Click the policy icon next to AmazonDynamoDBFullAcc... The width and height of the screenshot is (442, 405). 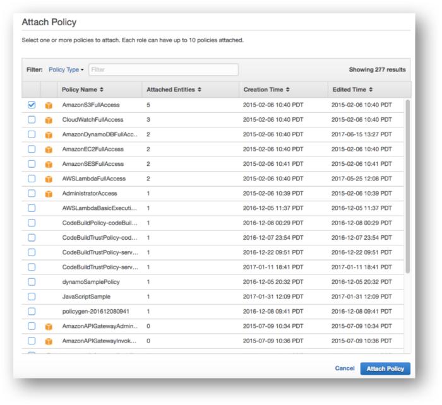[49, 134]
